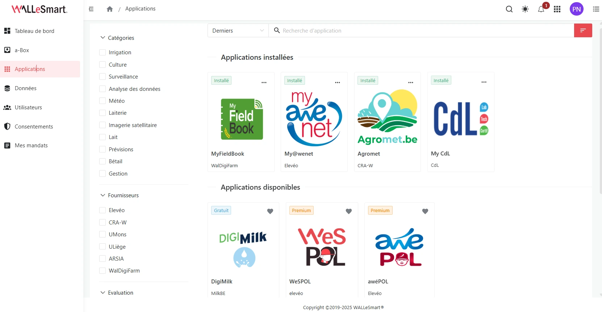Select Applications in the sidebar

pos(40,69)
